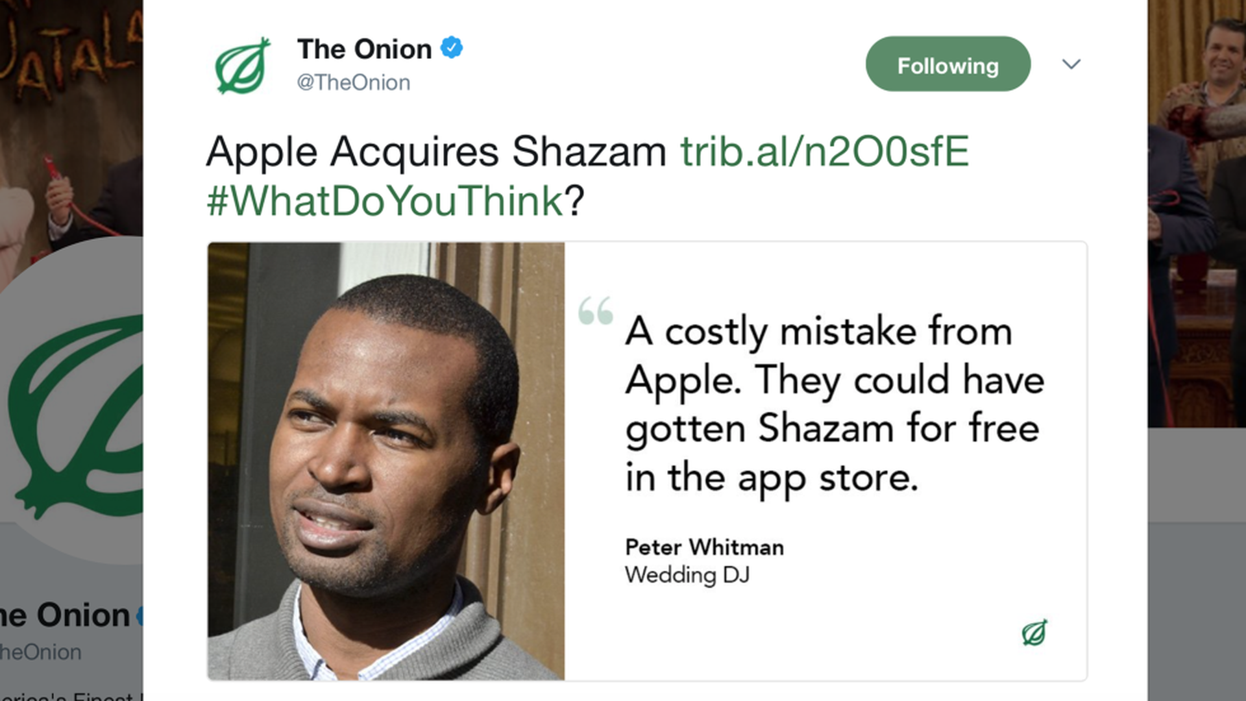Toggle the green Following button

[947, 64]
